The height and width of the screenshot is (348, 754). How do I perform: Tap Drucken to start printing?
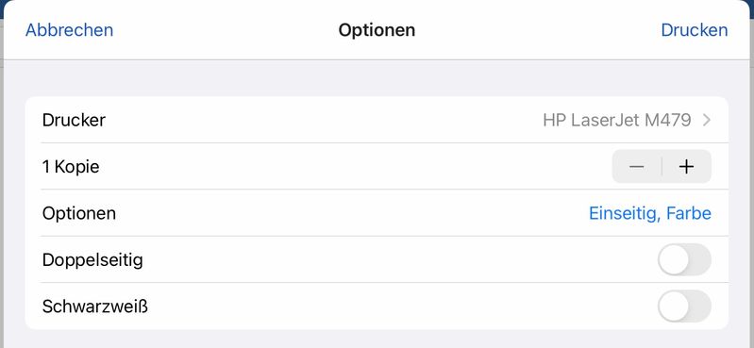click(694, 30)
